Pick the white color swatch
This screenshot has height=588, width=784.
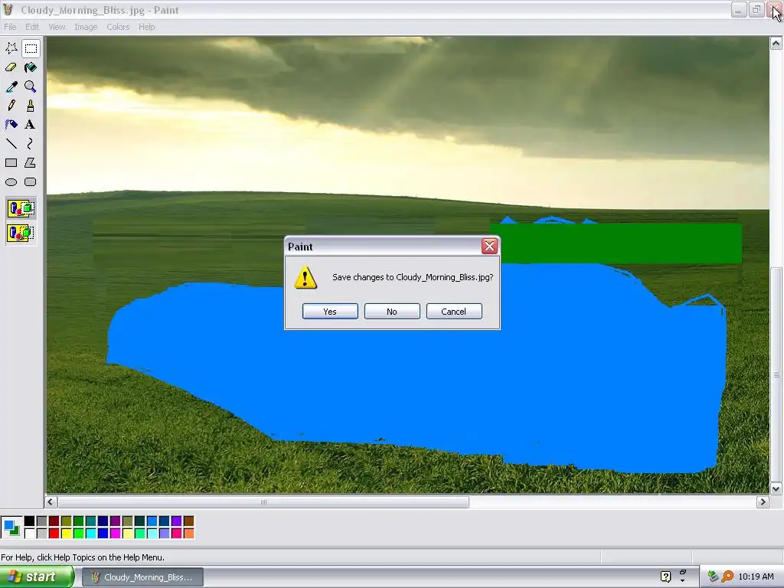[x=30, y=534]
